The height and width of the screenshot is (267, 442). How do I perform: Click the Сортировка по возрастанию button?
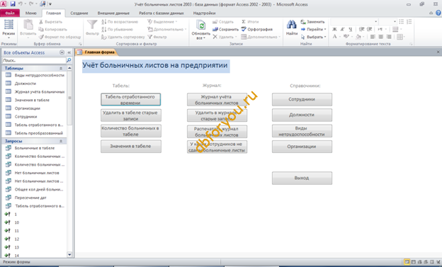tap(120, 22)
